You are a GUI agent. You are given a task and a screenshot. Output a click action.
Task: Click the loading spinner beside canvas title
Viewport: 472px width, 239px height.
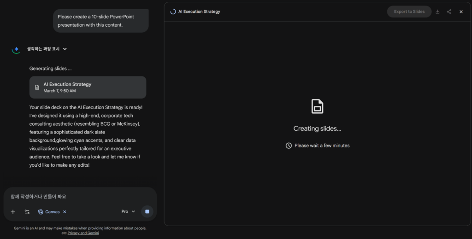point(173,12)
